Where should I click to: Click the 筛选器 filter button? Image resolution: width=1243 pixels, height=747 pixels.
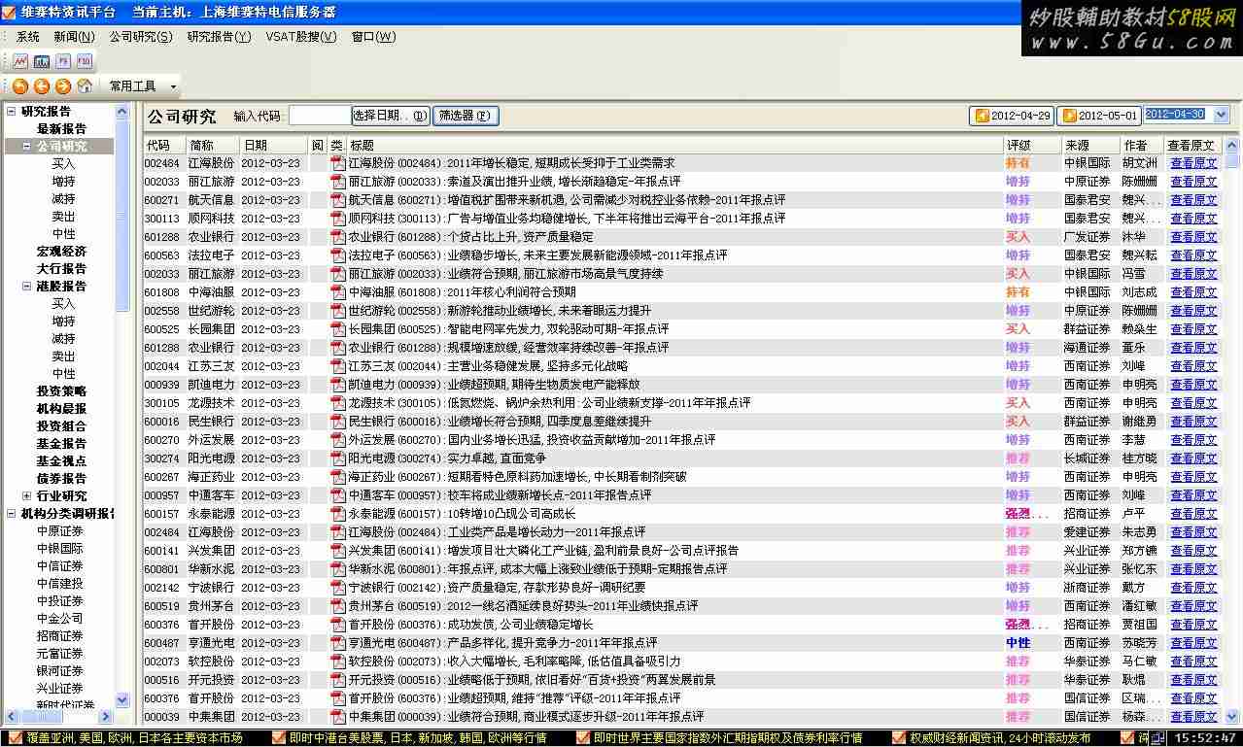click(x=466, y=116)
